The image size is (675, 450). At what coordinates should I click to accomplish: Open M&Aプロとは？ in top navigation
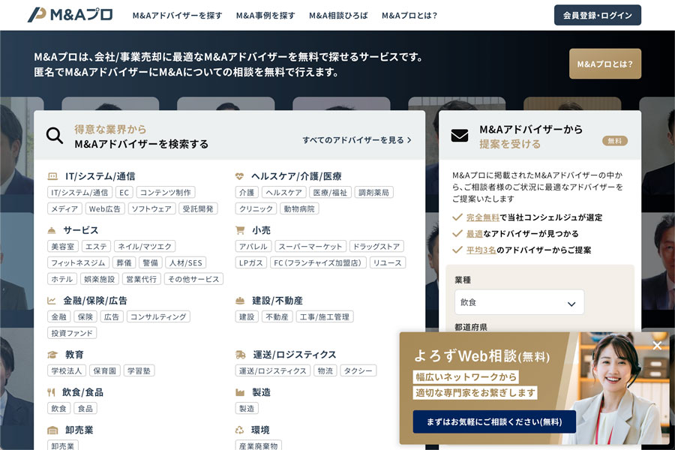pyautogui.click(x=409, y=16)
